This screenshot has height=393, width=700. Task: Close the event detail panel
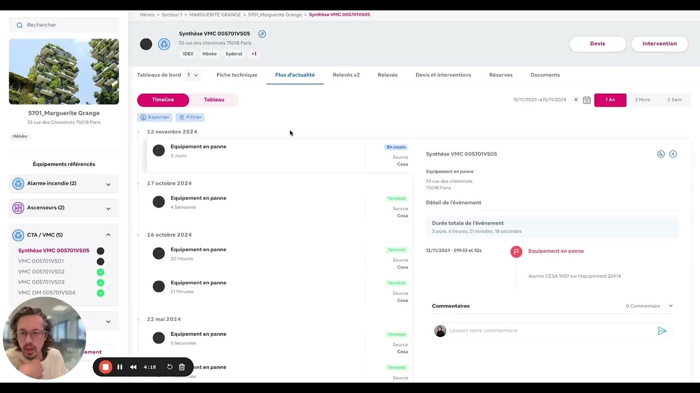click(x=673, y=154)
